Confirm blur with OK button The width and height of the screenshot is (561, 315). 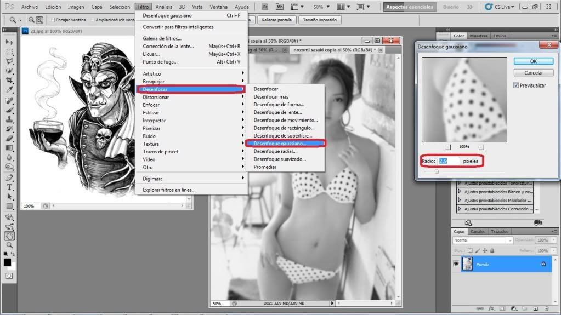click(534, 61)
